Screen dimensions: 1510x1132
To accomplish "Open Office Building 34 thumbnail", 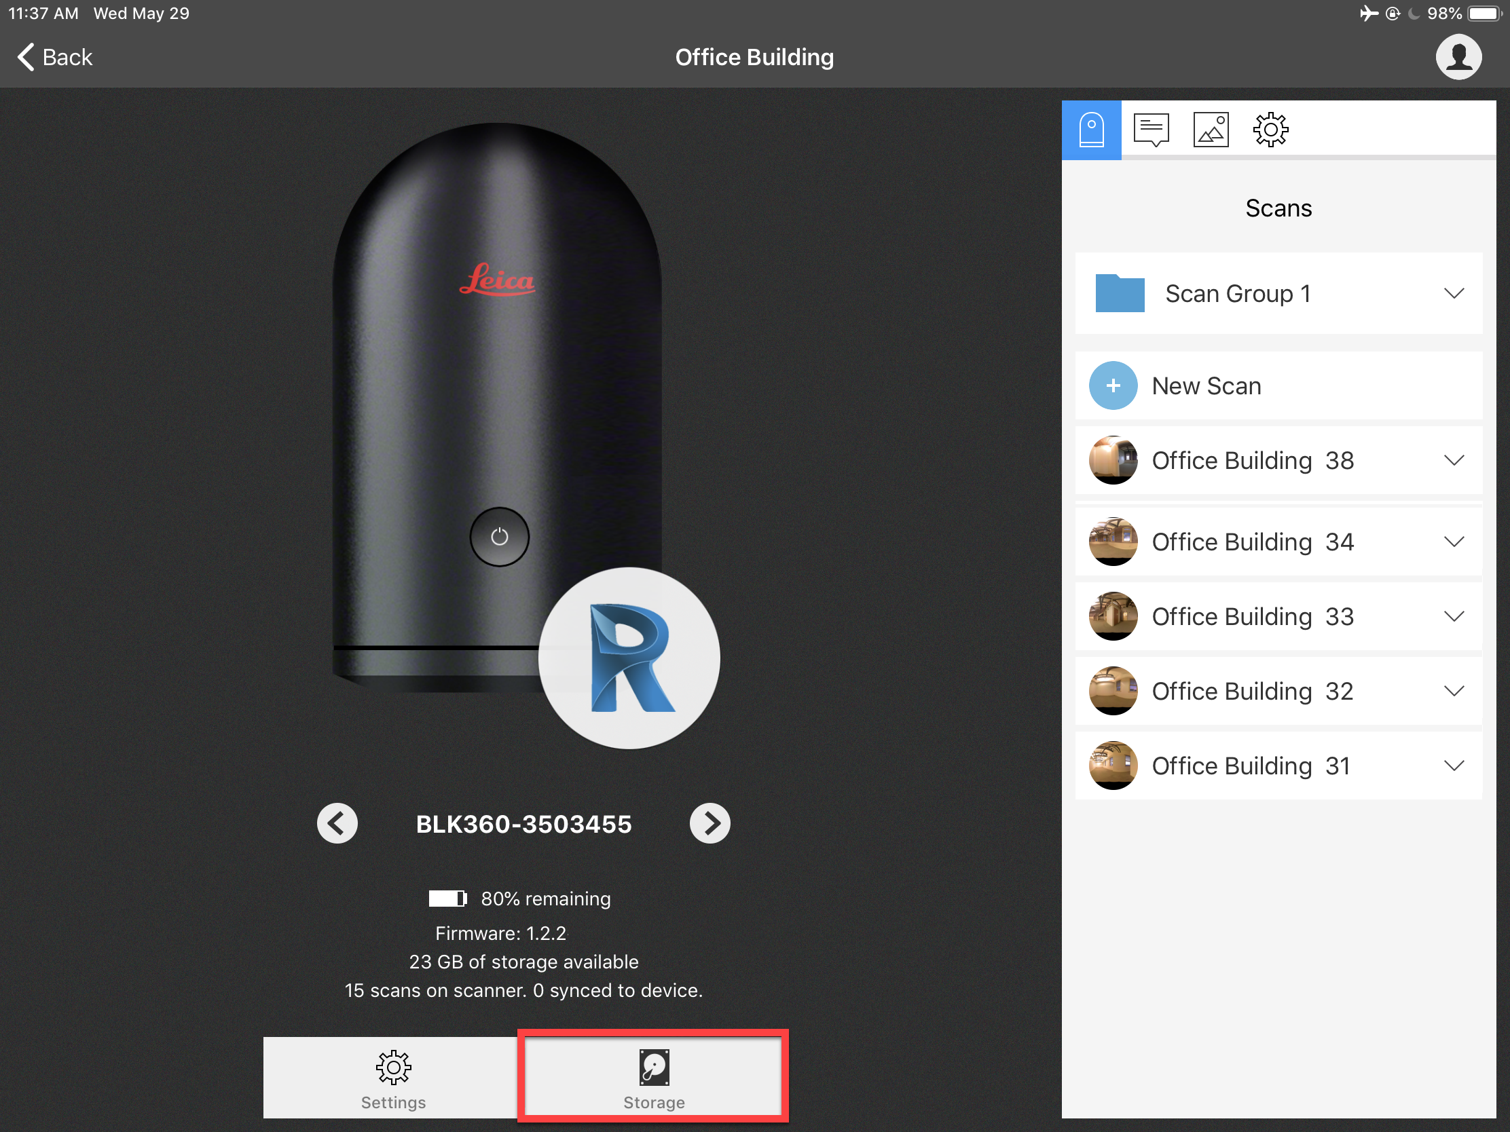I will tap(1113, 542).
